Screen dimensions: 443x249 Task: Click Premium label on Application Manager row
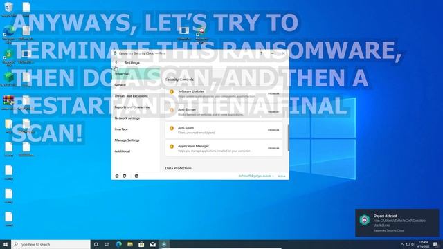[x=273, y=148]
